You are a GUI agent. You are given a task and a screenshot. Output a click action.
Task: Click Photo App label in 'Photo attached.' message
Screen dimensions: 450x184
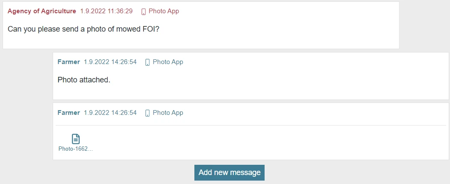coord(168,62)
